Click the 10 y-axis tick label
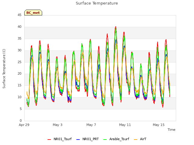194x145 pixels. [19, 97]
